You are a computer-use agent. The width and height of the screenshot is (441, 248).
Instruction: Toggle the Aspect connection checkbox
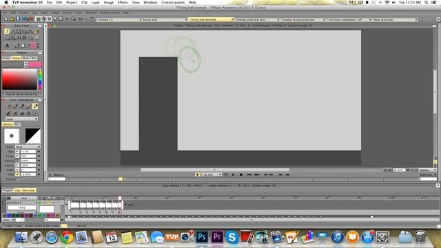(17, 165)
